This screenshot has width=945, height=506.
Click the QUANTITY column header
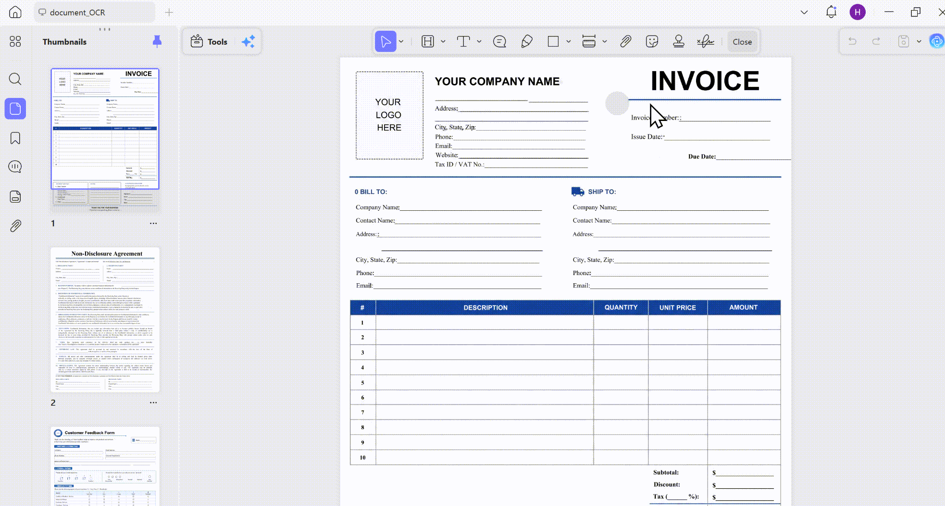click(x=621, y=307)
